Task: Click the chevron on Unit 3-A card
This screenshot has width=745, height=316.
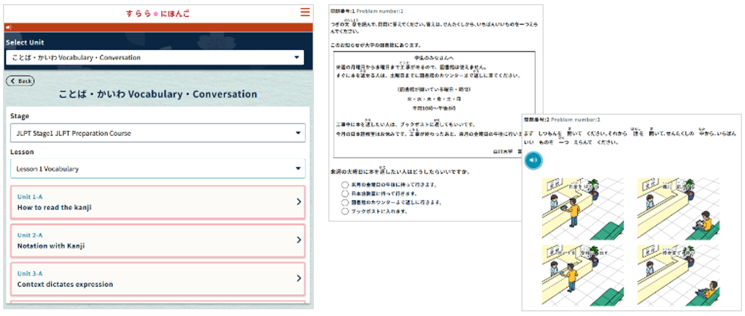Action: pos(299,278)
